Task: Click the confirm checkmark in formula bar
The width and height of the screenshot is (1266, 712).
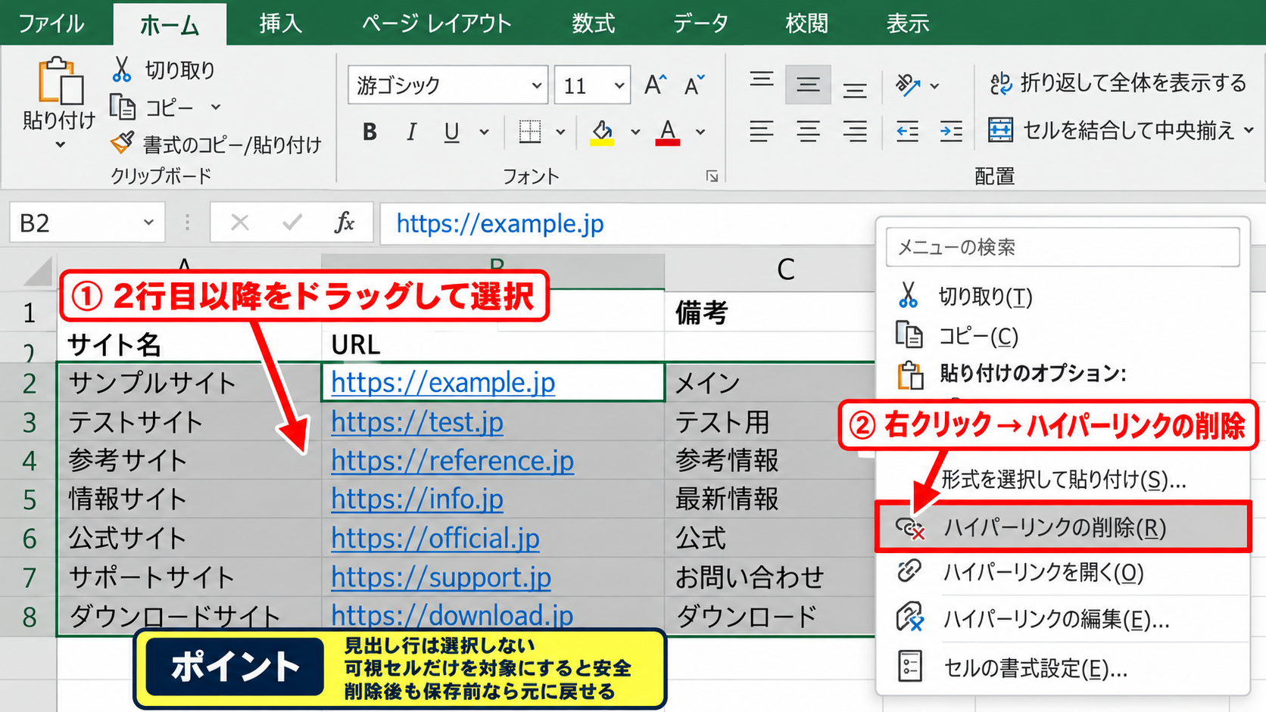Action: (292, 222)
